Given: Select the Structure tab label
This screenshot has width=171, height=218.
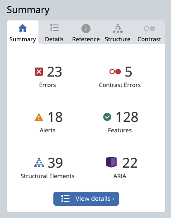Looking at the screenshot, I should [118, 39].
